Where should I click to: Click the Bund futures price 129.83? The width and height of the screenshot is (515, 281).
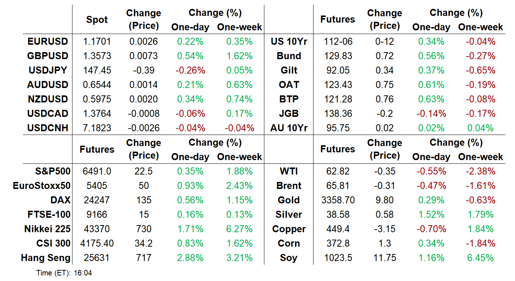(338, 56)
